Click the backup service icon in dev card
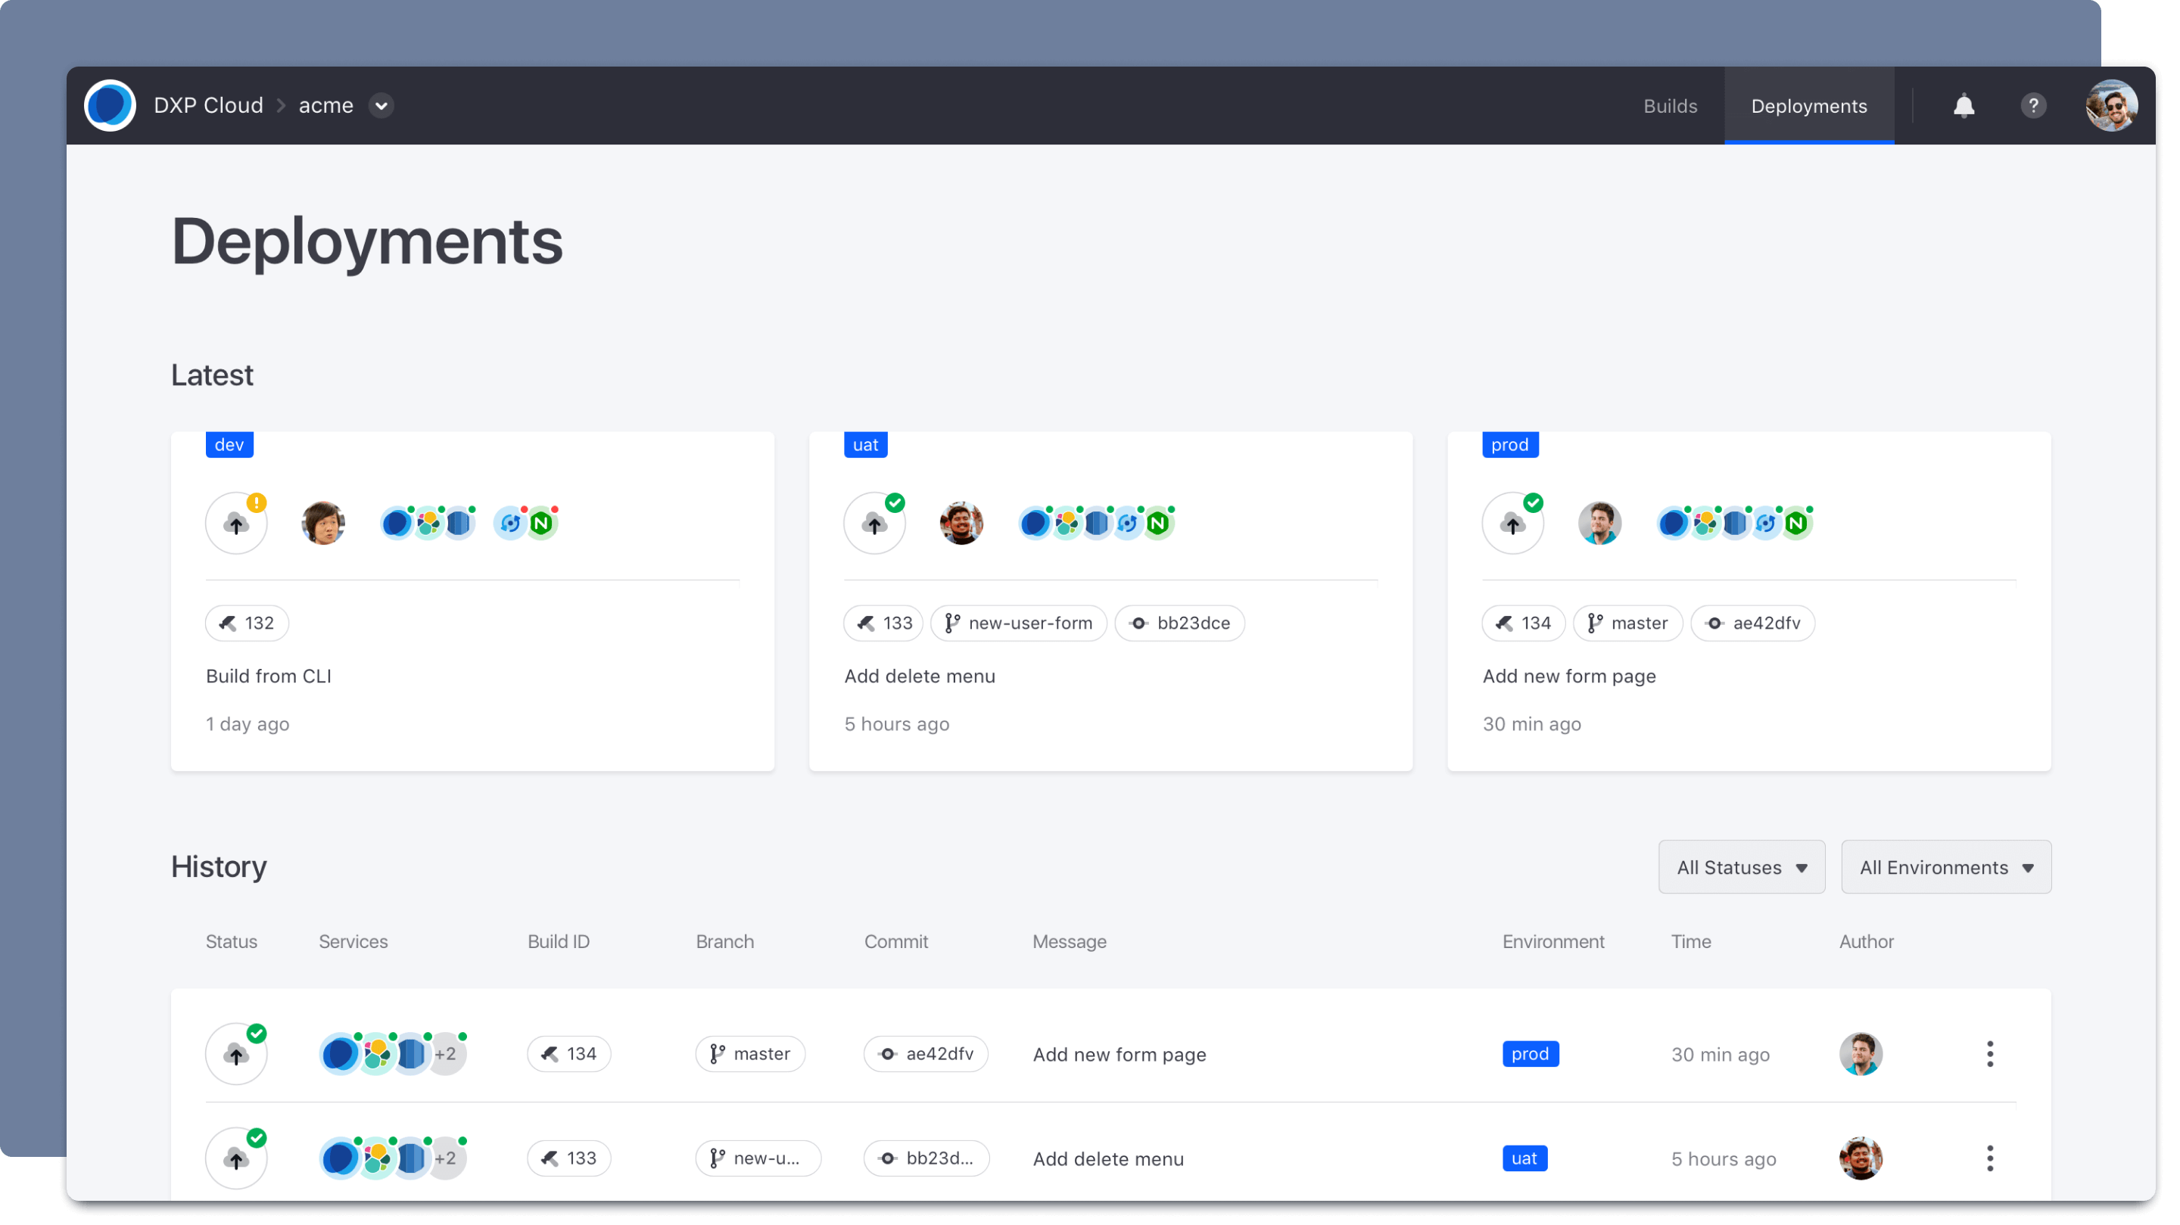Image resolution: width=2180 pixels, height=1225 pixels. 510,524
